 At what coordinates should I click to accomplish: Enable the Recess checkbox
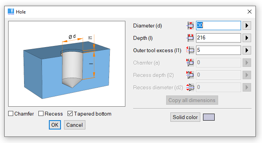41,114
